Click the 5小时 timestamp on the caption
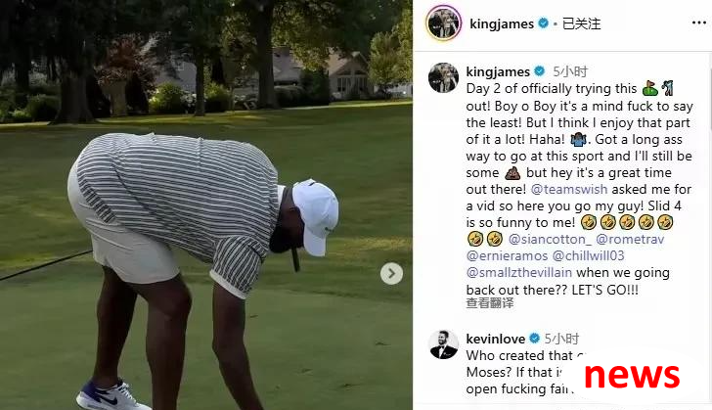This screenshot has height=410, width=712. [570, 71]
